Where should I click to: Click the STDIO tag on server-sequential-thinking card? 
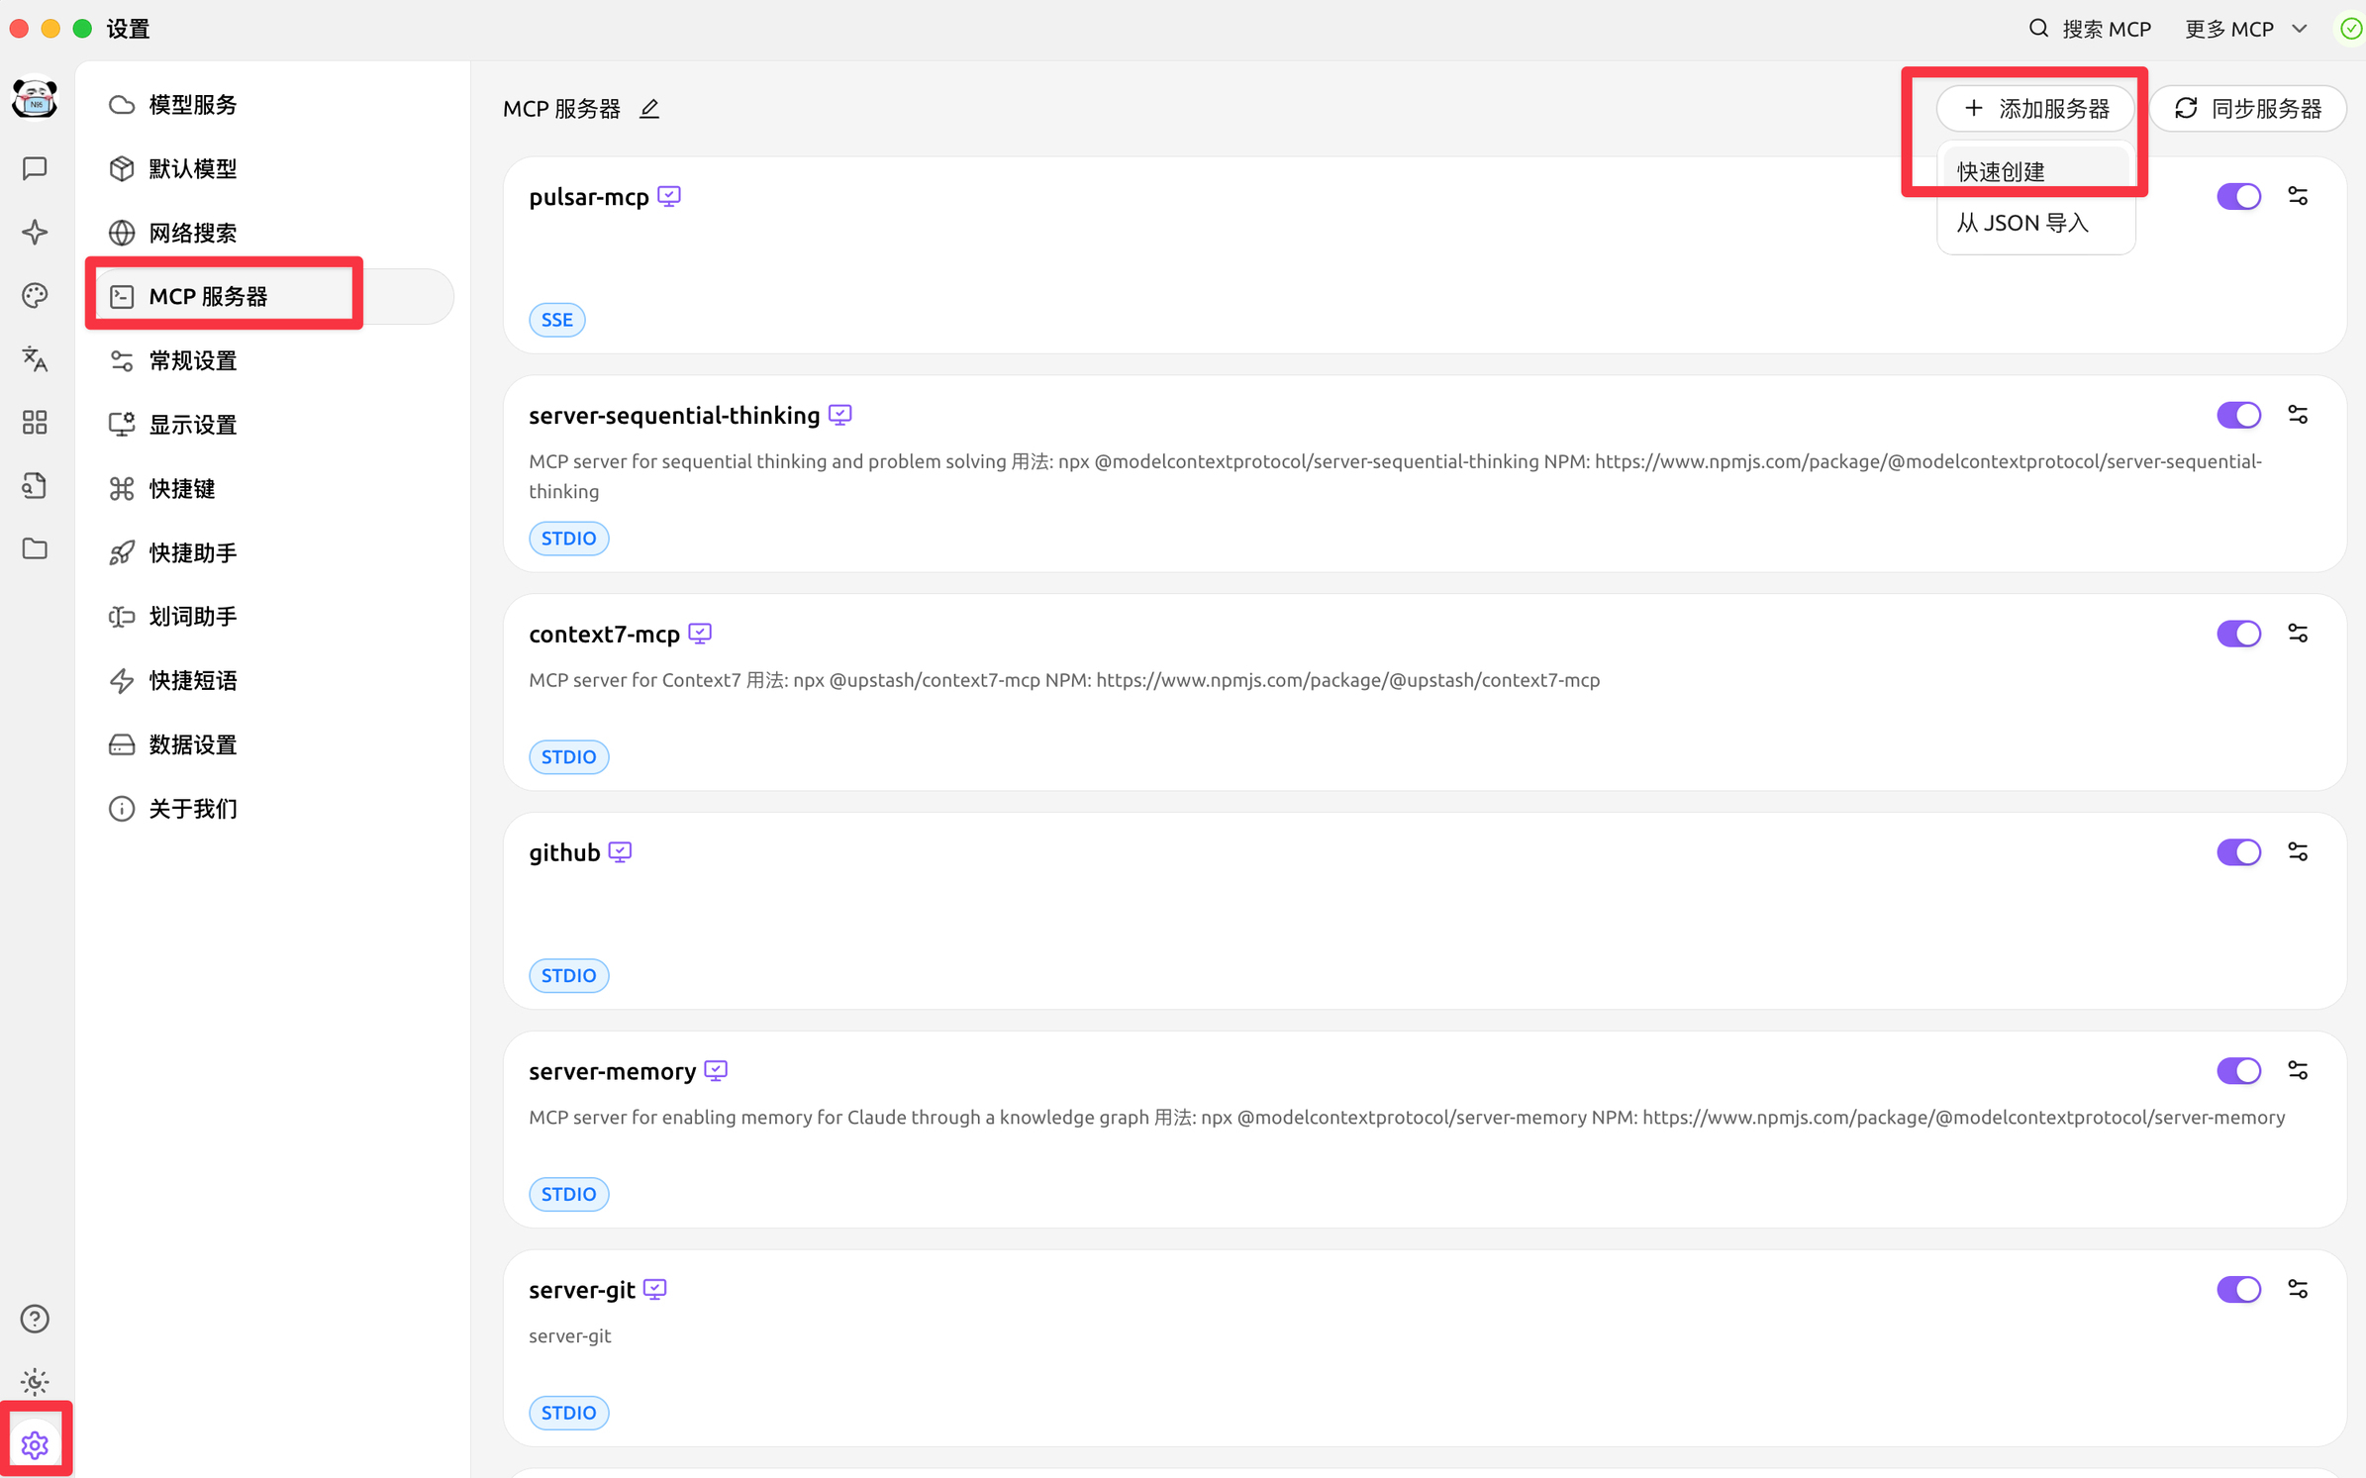[x=569, y=539]
